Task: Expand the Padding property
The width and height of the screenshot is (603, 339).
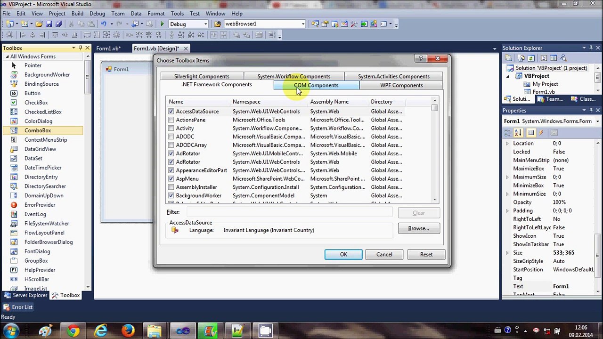Action: tap(507, 211)
